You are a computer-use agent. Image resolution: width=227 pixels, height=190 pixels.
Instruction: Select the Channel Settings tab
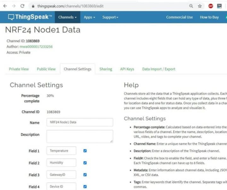78,69
